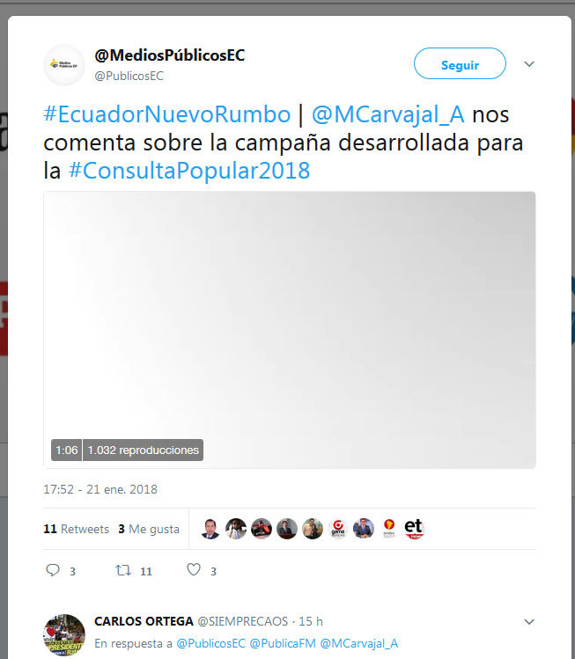The height and width of the screenshot is (659, 575).
Task: Expand options chevron on Carlos Ortega reply
Action: pos(529,621)
